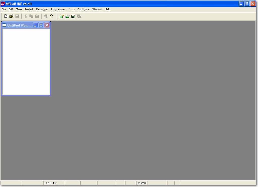This screenshot has height=187, width=258.
Task: Click PIC18F452 in the status bar
Action: pos(50,183)
